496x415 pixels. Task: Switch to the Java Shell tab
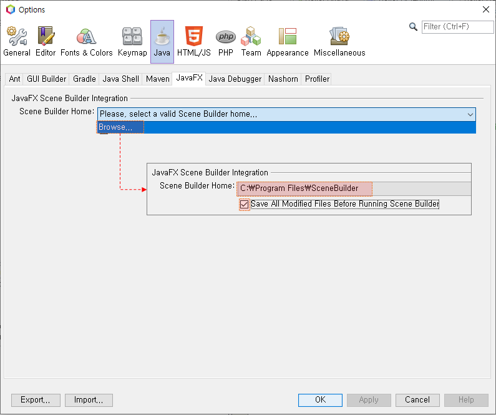(x=120, y=79)
